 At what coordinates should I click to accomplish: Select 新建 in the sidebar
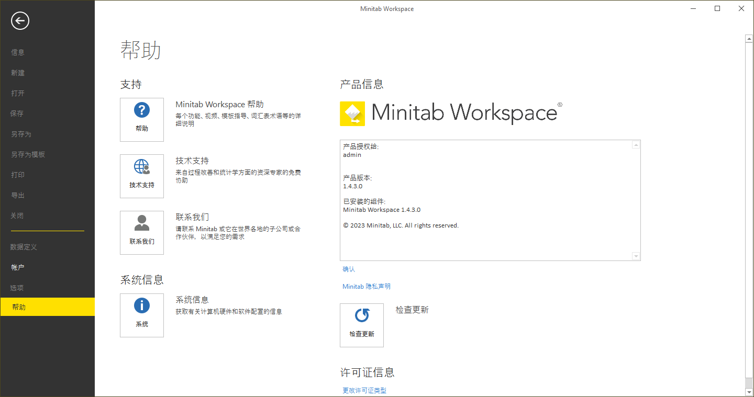(x=18, y=73)
